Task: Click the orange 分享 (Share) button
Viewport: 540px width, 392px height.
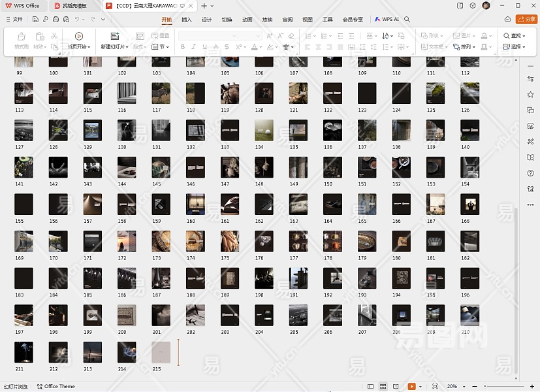Action: pyautogui.click(x=526, y=20)
